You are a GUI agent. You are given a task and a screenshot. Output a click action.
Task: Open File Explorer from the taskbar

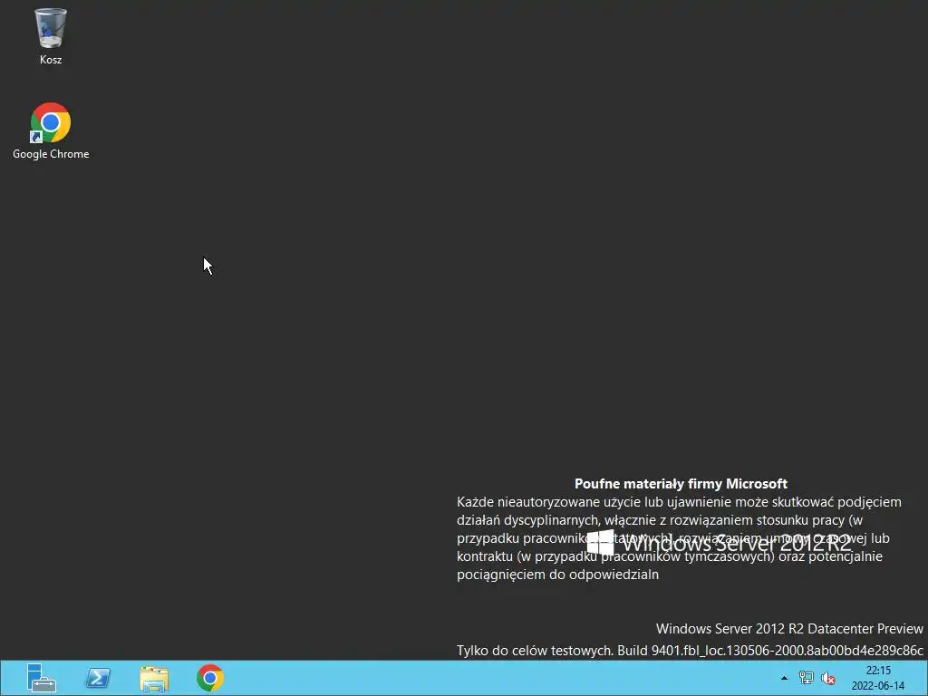click(x=154, y=678)
